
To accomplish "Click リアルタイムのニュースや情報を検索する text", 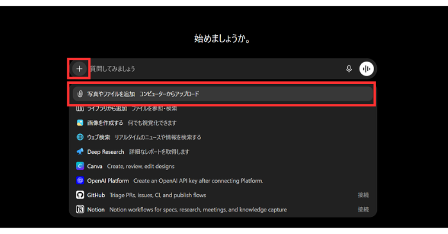I will 158,137.
